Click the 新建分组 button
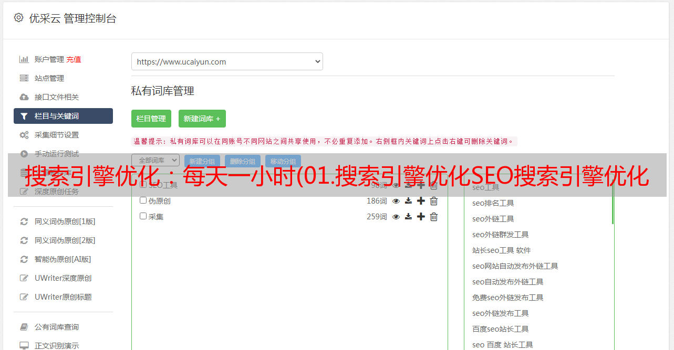The height and width of the screenshot is (350, 674). [x=202, y=162]
